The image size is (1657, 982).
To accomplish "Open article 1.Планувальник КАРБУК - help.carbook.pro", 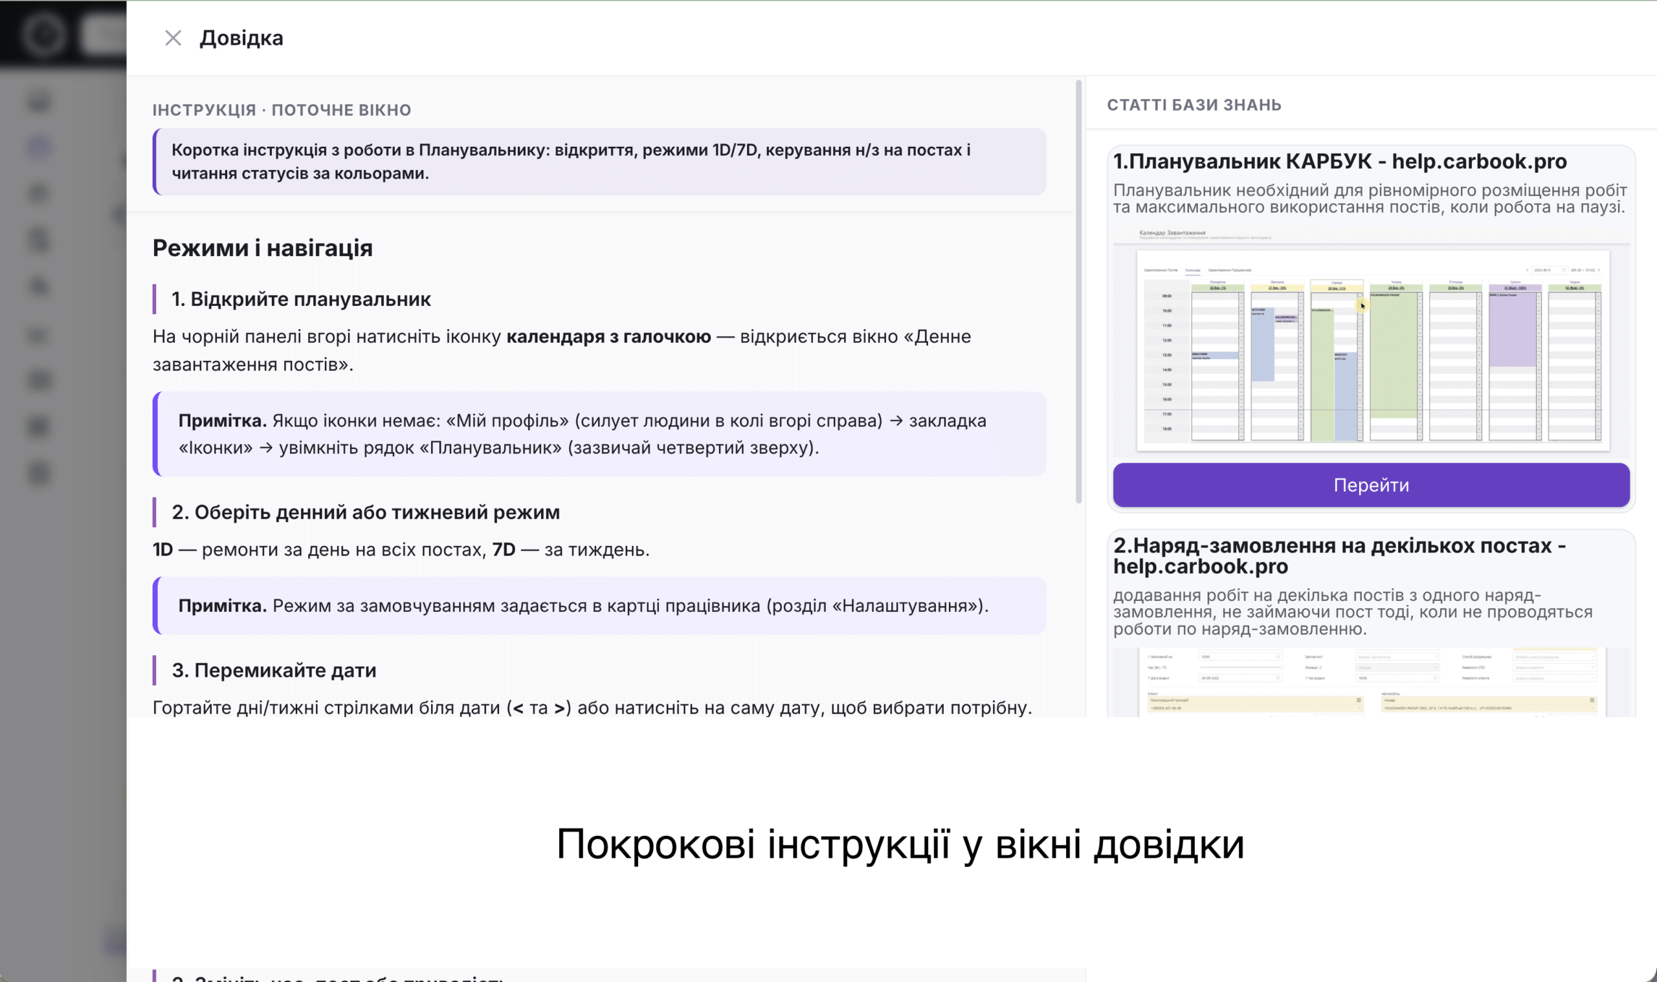I will [x=1340, y=161].
